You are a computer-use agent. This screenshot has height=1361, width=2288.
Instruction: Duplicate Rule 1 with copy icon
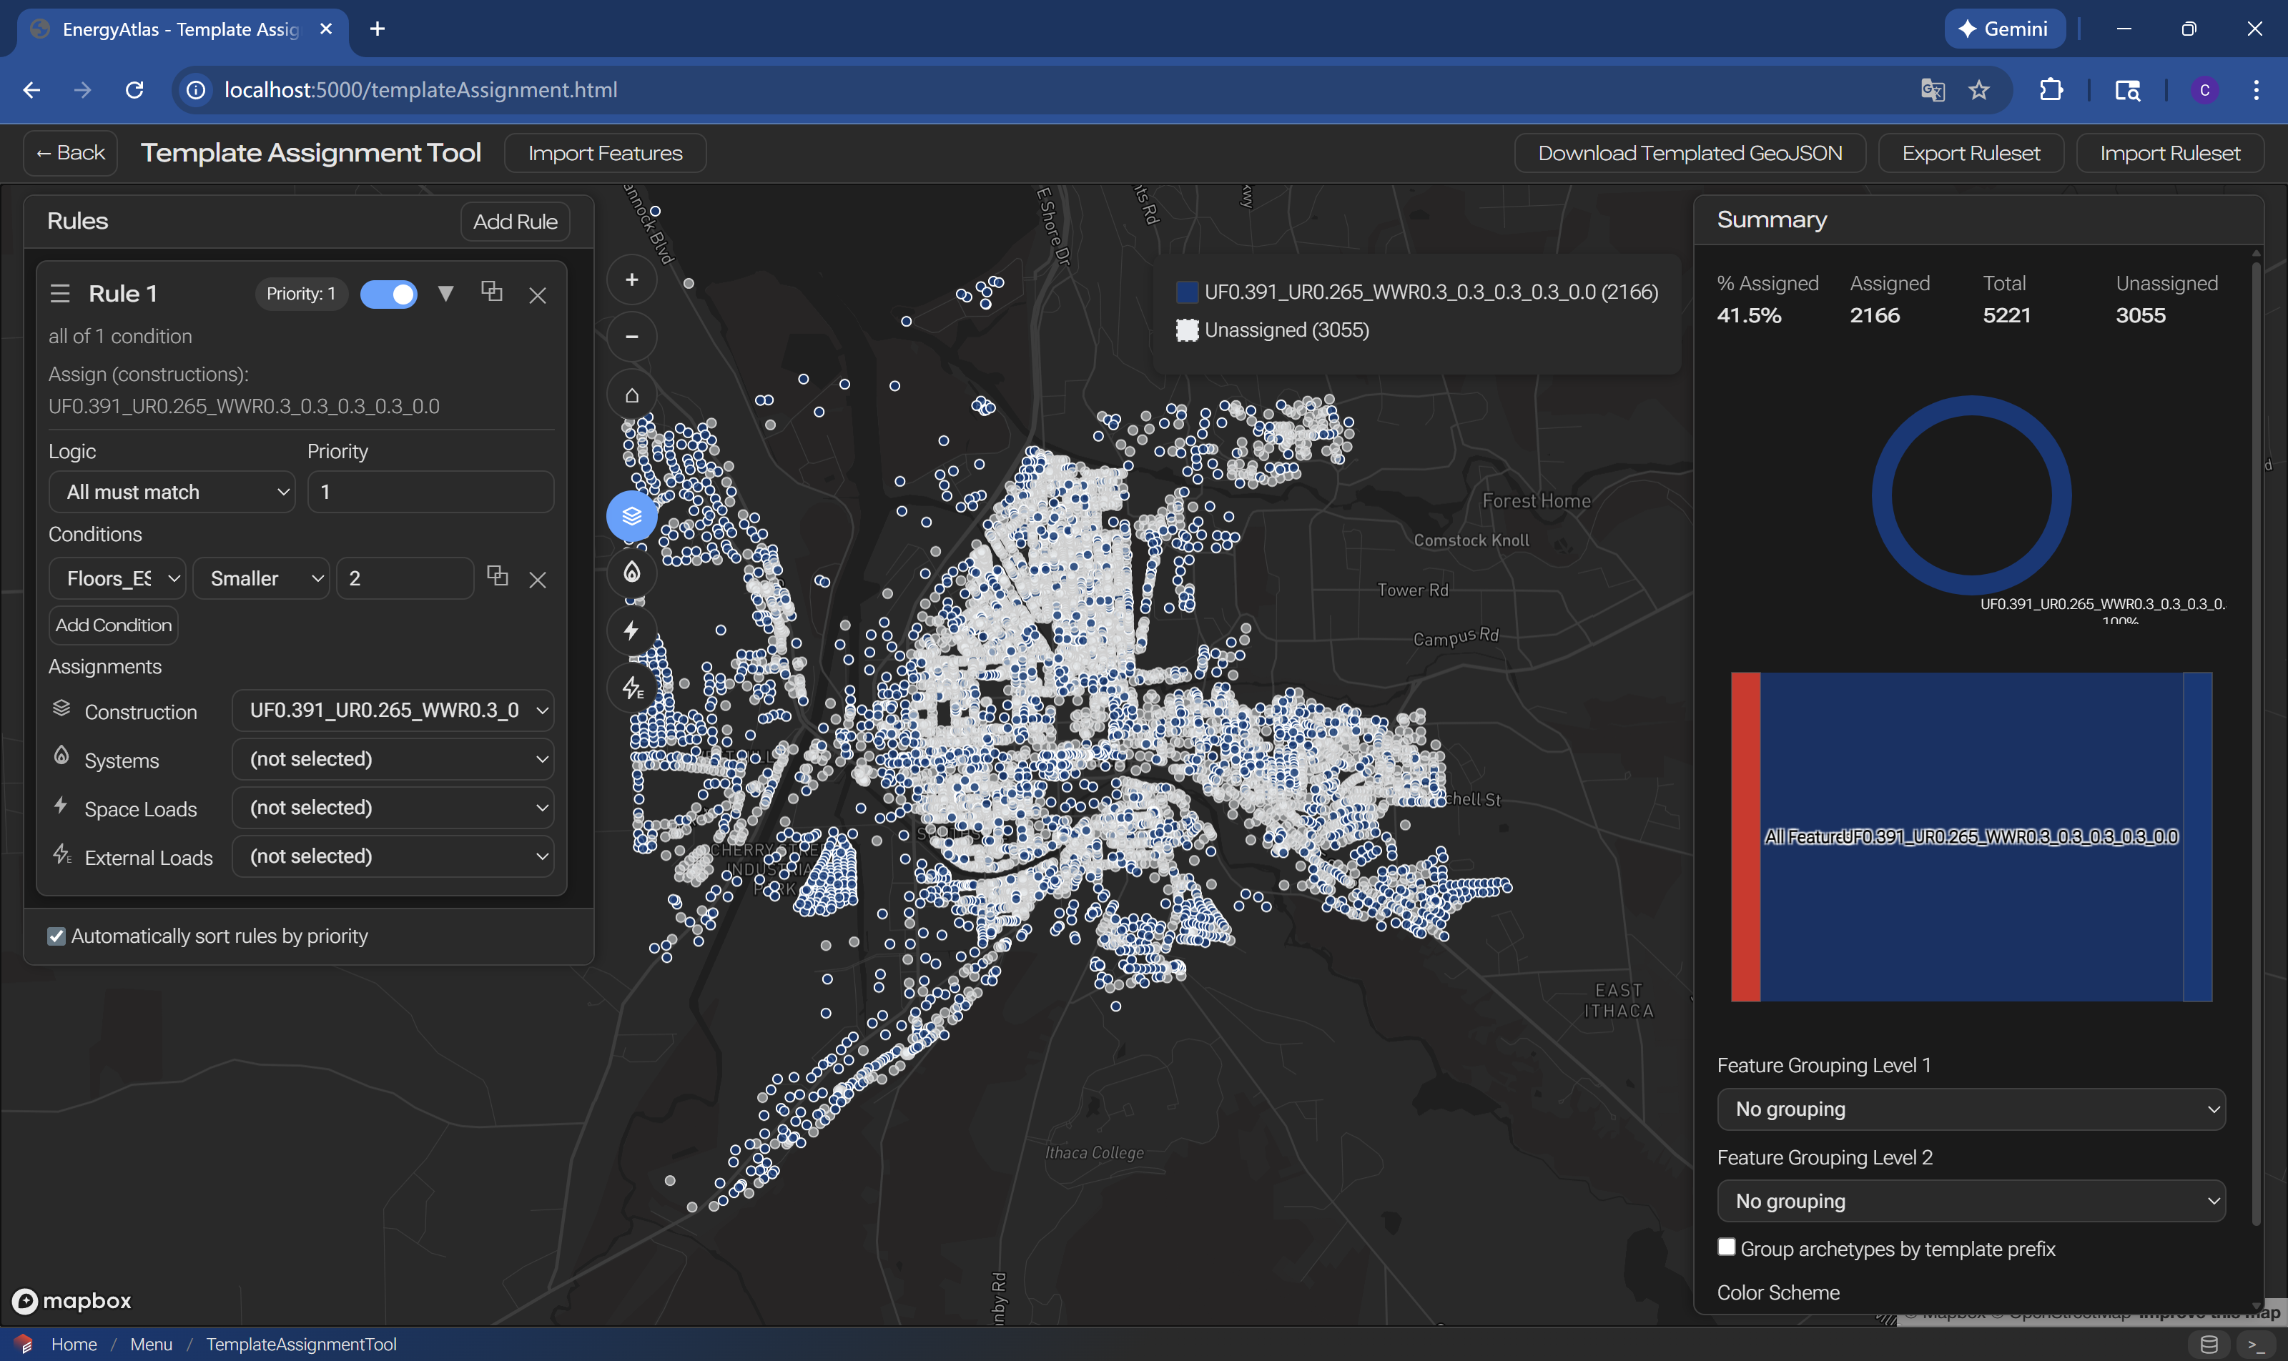(492, 292)
